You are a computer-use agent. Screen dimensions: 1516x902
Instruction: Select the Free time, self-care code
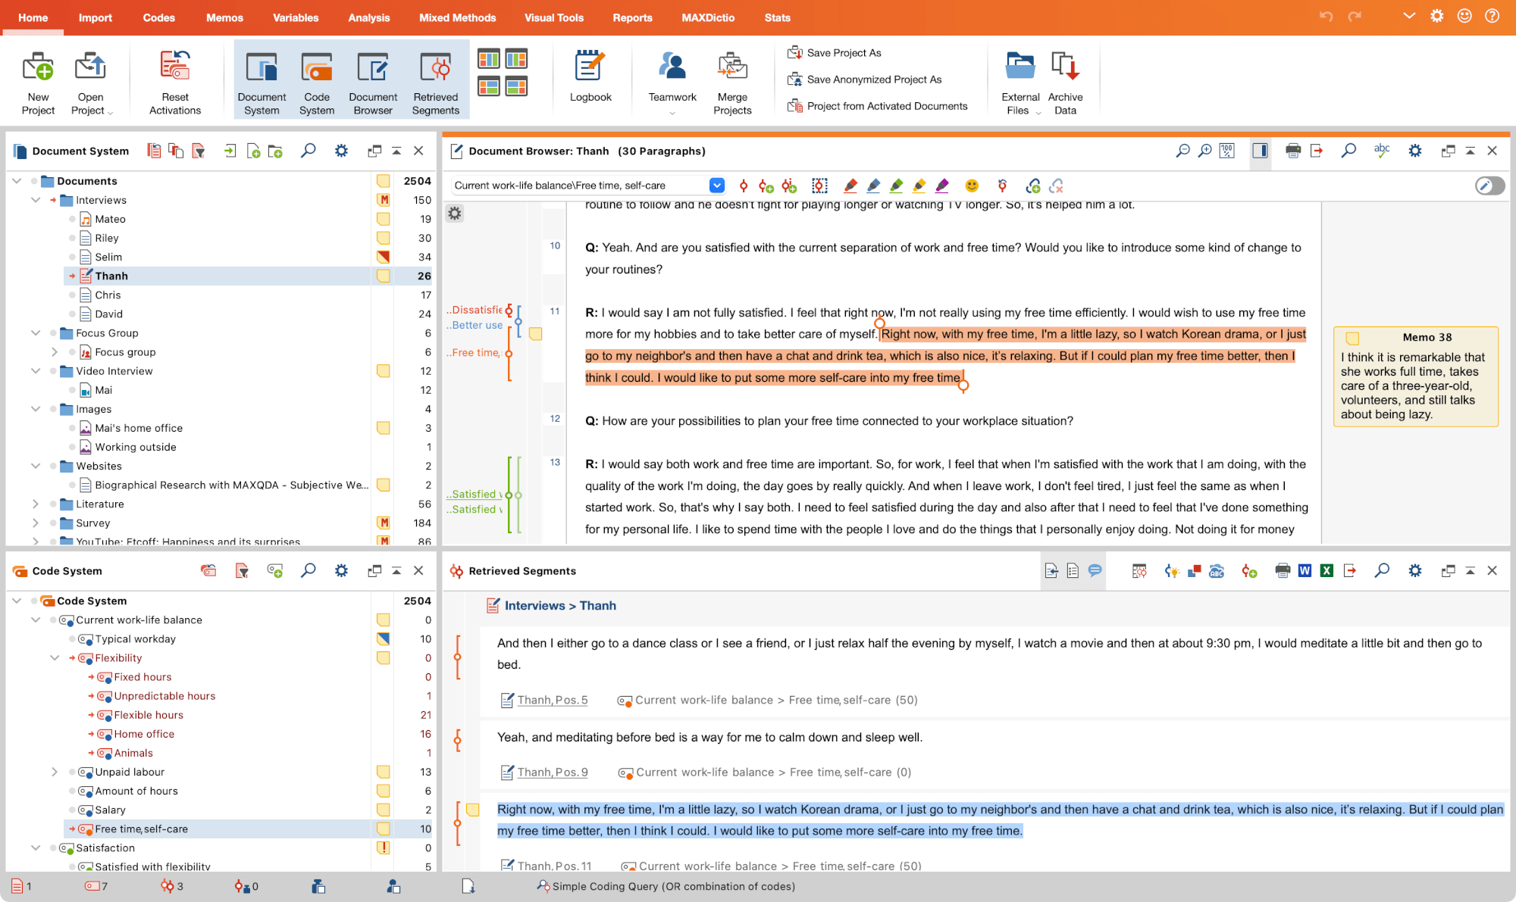[142, 829]
